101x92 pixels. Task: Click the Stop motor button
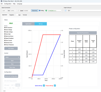coord(12,64)
